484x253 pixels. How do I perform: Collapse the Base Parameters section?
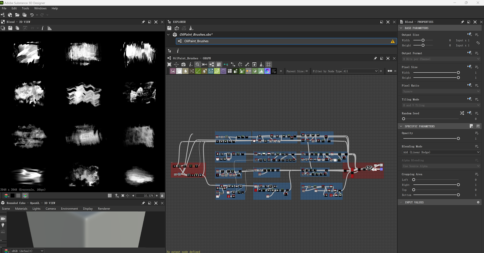point(401,28)
